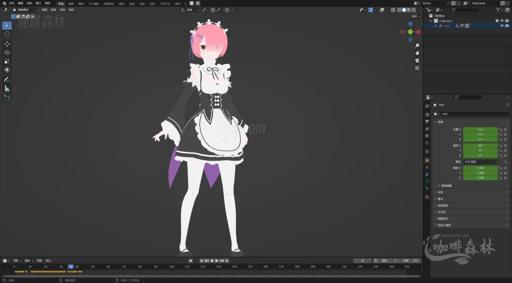Disable rem in renders via camera icon
The width and height of the screenshot is (512, 283).
507,26
